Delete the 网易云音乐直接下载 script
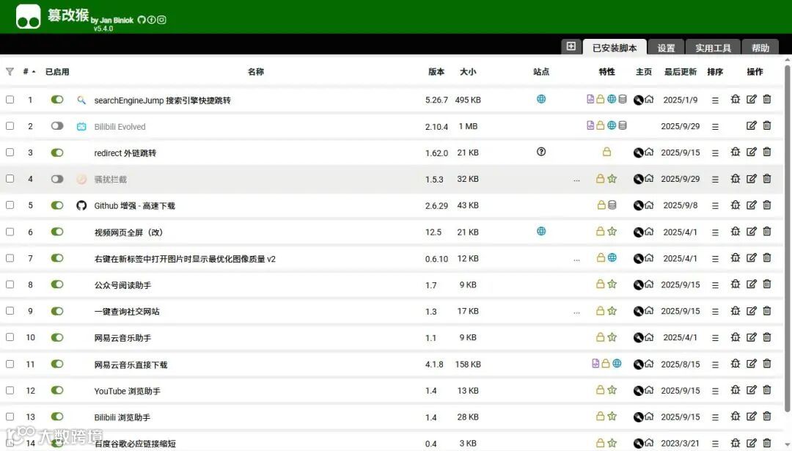 click(767, 364)
